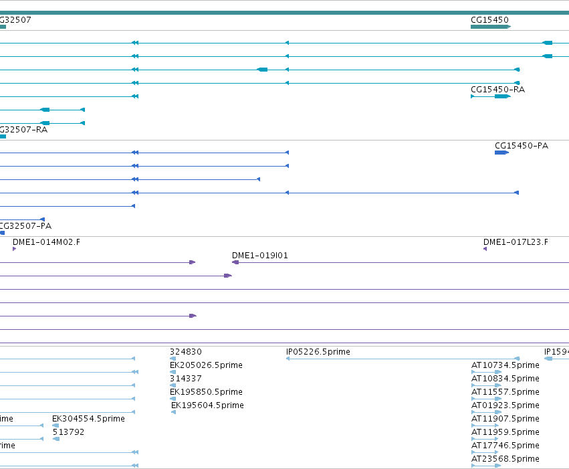This screenshot has height=469, width=569.
Task: Click the AT11557.5prime EST arrow feature
Action: click(x=486, y=399)
